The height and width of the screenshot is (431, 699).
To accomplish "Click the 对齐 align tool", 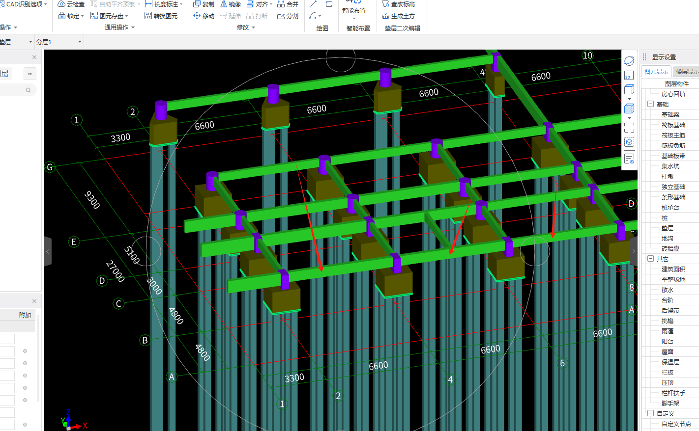I will pyautogui.click(x=260, y=4).
